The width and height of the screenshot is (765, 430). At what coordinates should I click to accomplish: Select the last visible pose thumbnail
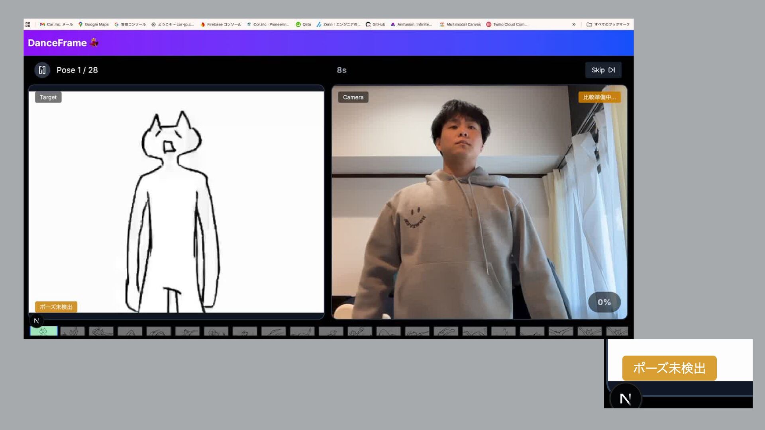(x=617, y=331)
